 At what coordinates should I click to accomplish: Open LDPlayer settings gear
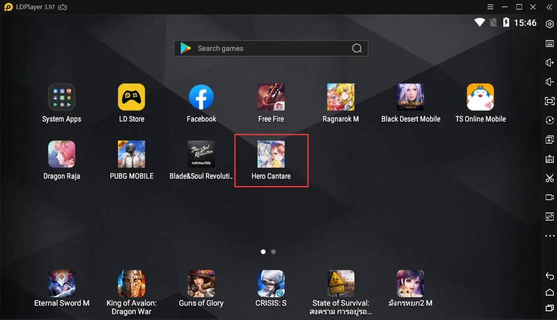point(550,24)
